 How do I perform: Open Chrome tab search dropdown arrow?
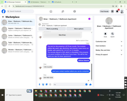tap(2, 2)
